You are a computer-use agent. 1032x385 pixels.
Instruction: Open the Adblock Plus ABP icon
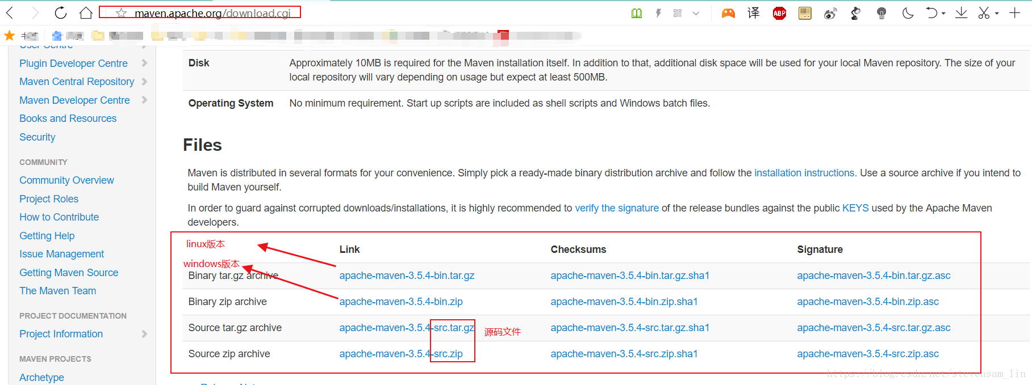[779, 13]
